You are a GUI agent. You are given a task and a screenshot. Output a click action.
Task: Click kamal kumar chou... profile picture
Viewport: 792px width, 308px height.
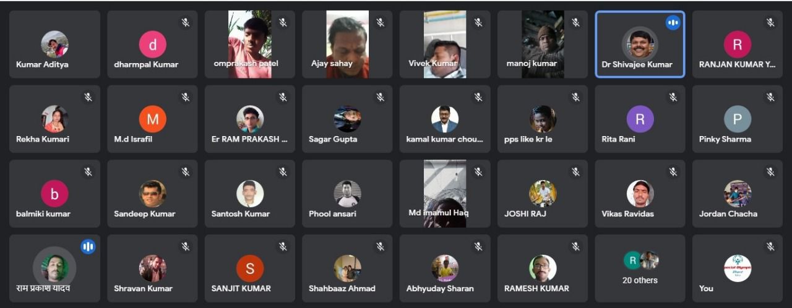tap(445, 119)
